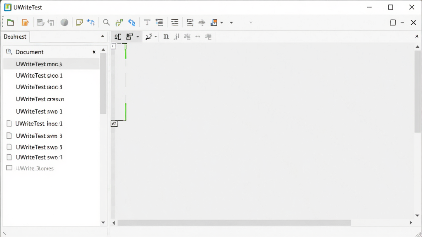Close the editor toolbar pane with small x
This screenshot has width=422, height=237.
(417, 36)
